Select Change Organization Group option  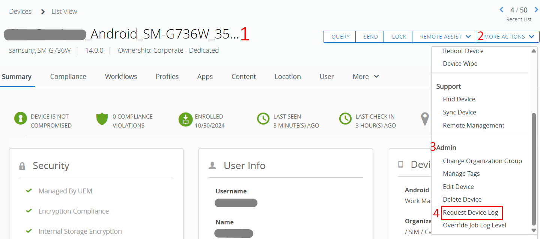482,161
